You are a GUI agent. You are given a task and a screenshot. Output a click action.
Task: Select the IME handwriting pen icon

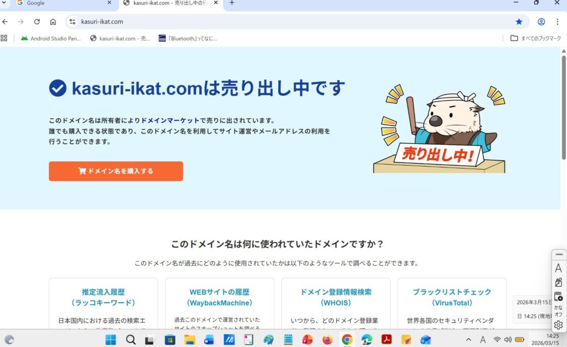[559, 282]
